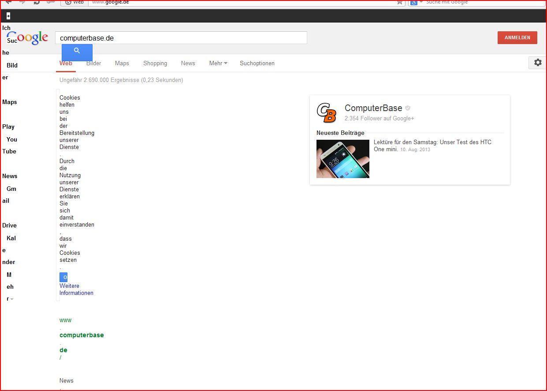Click the HTC One mini phone thumbnail

343,159
